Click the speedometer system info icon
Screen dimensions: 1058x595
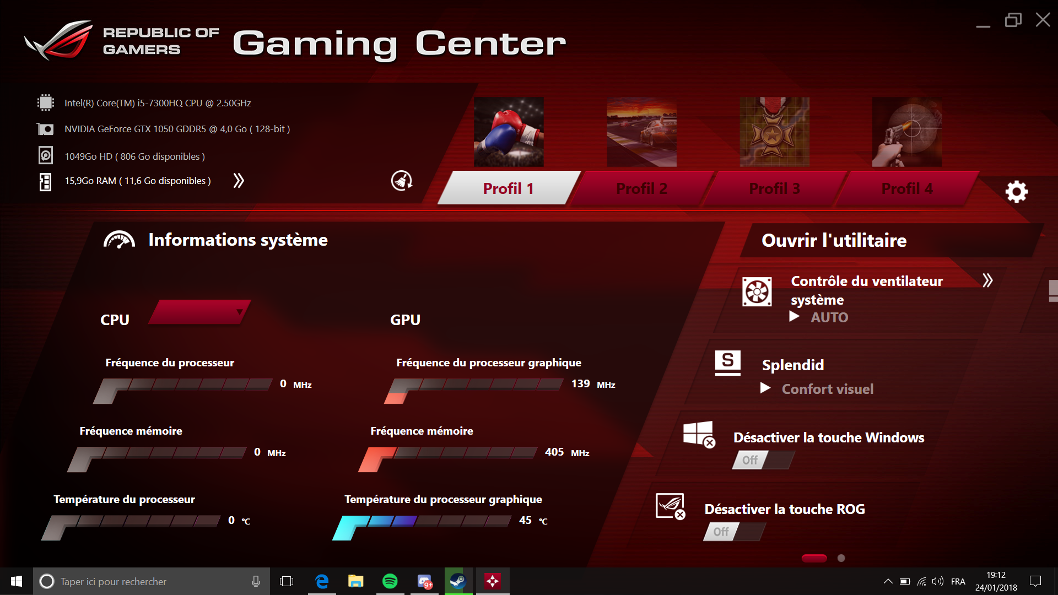pyautogui.click(x=119, y=240)
